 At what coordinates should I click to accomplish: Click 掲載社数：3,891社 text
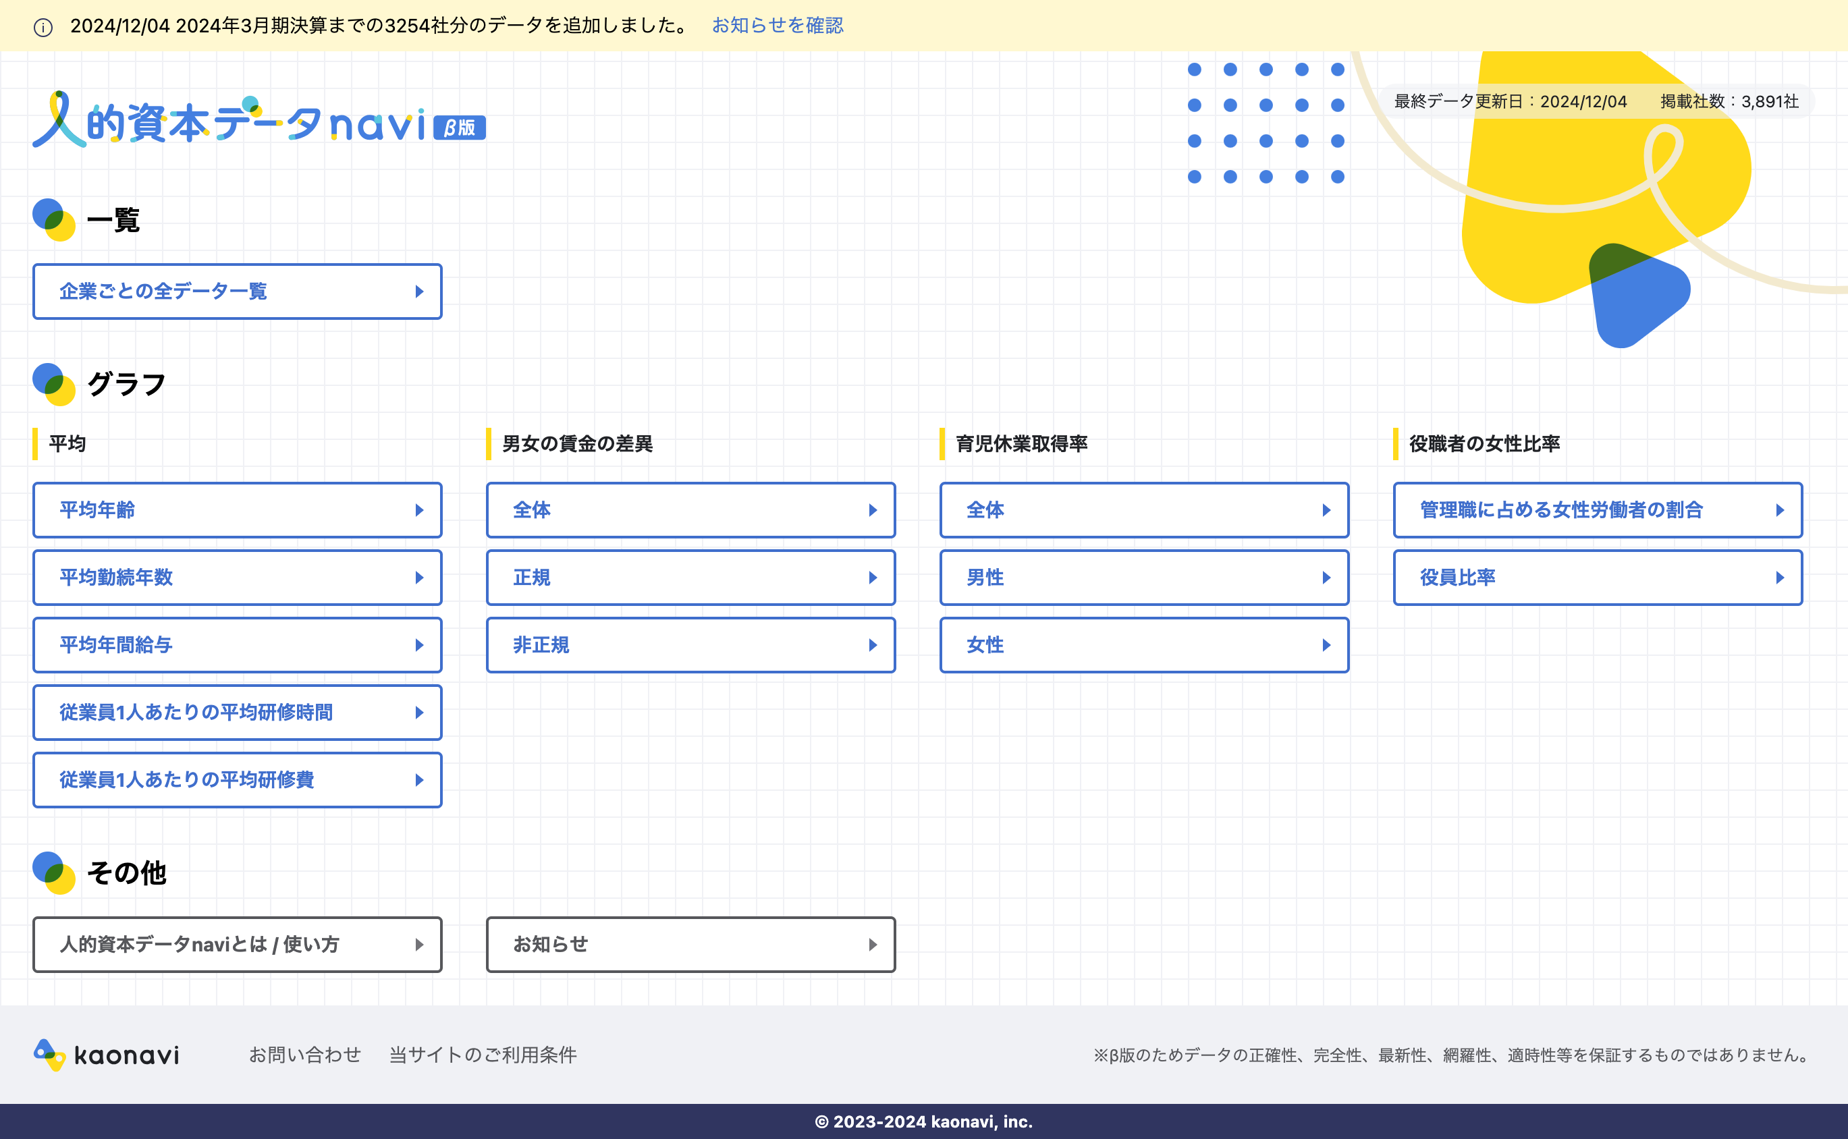(x=1730, y=102)
